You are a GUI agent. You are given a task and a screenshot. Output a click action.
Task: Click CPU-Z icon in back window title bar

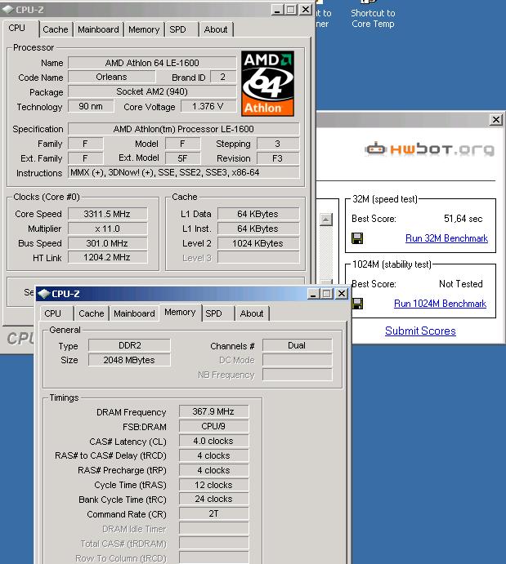7,10
